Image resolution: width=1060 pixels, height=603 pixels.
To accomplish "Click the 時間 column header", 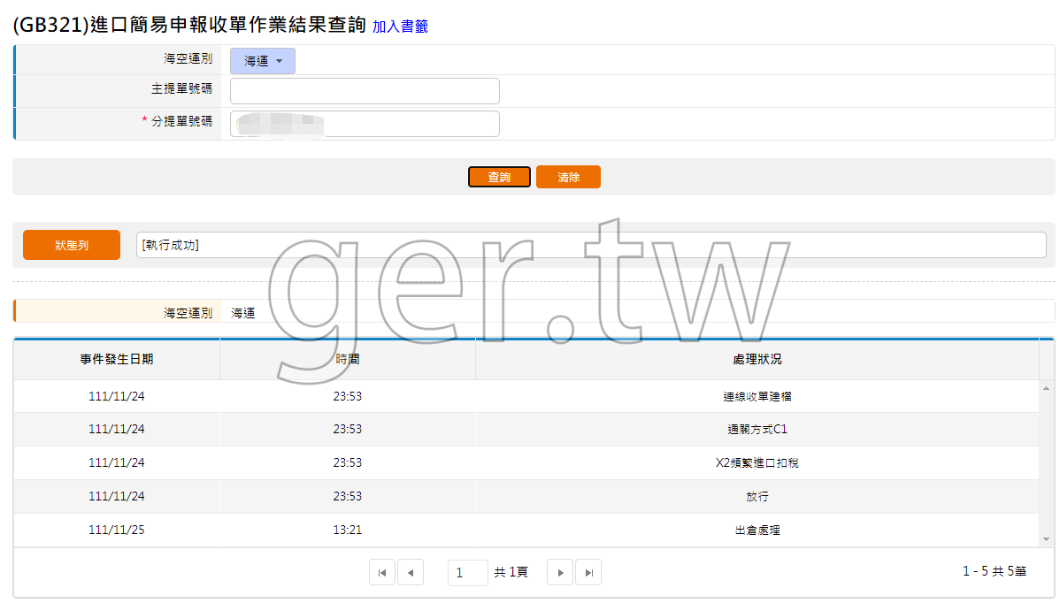I will (x=348, y=359).
